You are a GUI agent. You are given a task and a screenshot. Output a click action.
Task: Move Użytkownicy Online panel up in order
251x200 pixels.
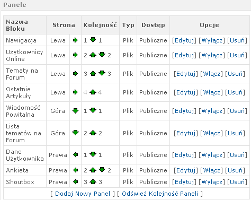click(x=93, y=55)
